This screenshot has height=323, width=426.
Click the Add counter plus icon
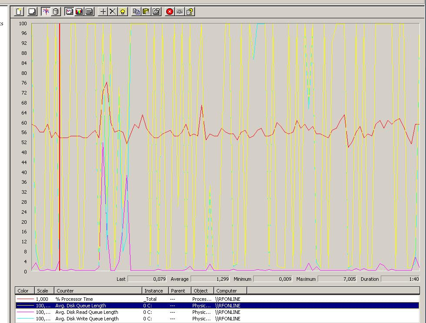(103, 12)
